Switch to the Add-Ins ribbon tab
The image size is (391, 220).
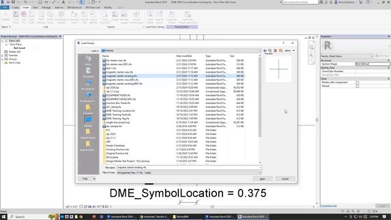tap(59, 7)
